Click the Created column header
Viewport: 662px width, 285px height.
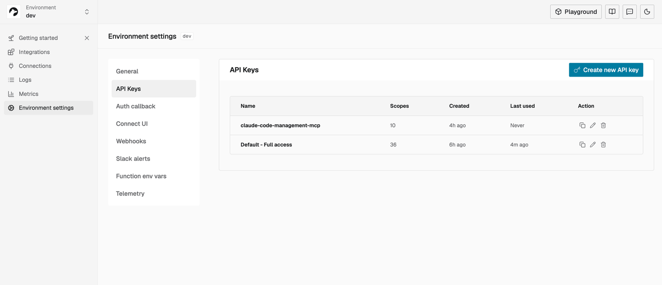(x=459, y=106)
